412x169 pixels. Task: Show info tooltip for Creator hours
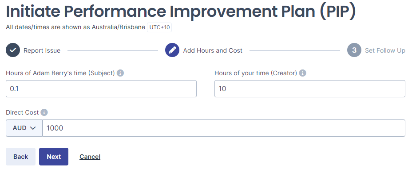[303, 73]
